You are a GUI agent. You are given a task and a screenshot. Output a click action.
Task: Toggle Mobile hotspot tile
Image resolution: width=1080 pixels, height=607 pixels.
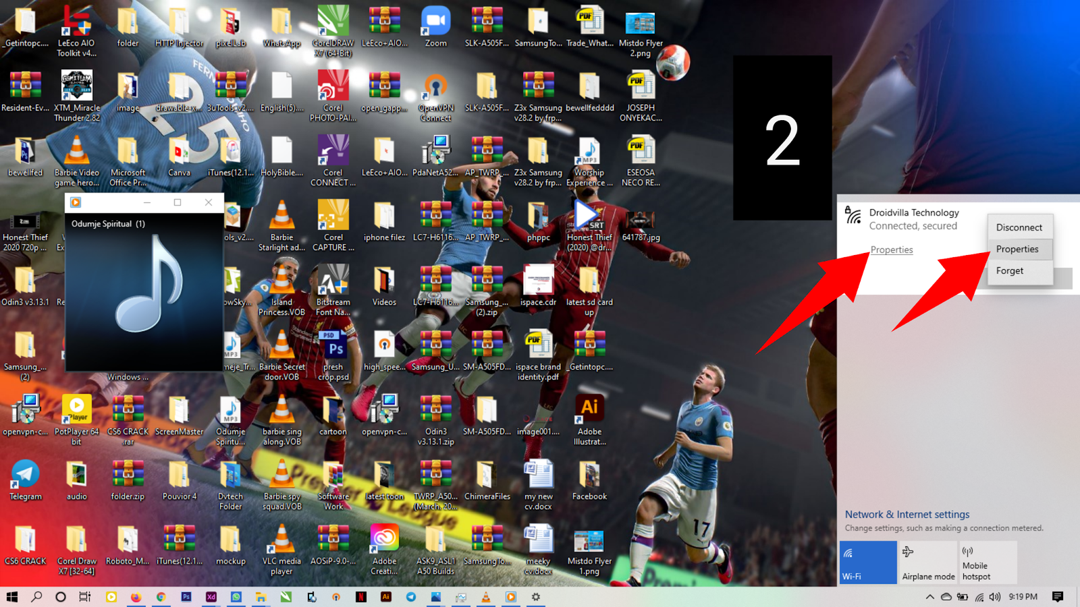point(988,562)
